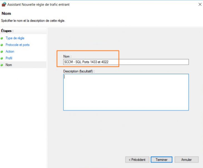
Task: Click the green bullet beside Action
Action: coord(2,52)
